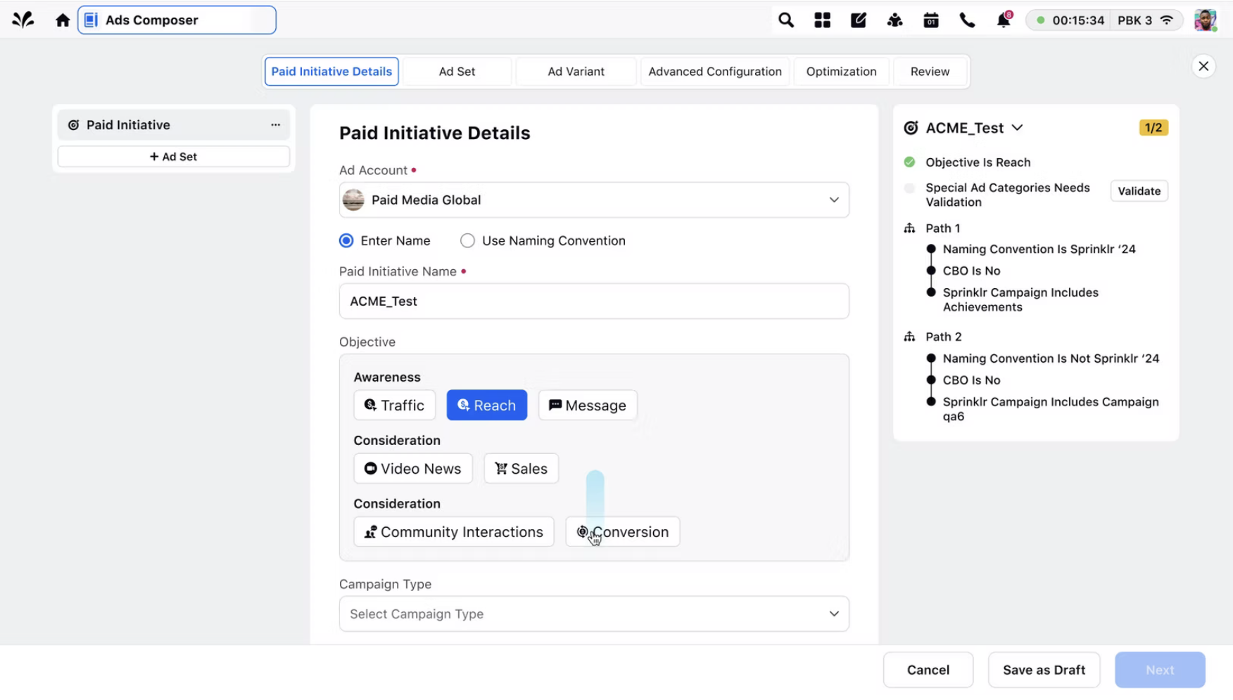Select the Use Naming Convention radio button
Viewport: 1233px width, 700px height.
467,240
